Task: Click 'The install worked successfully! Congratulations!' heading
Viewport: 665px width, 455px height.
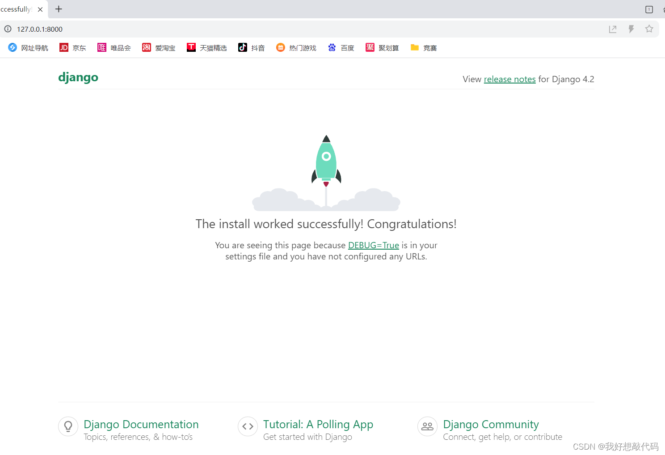Action: click(x=326, y=224)
